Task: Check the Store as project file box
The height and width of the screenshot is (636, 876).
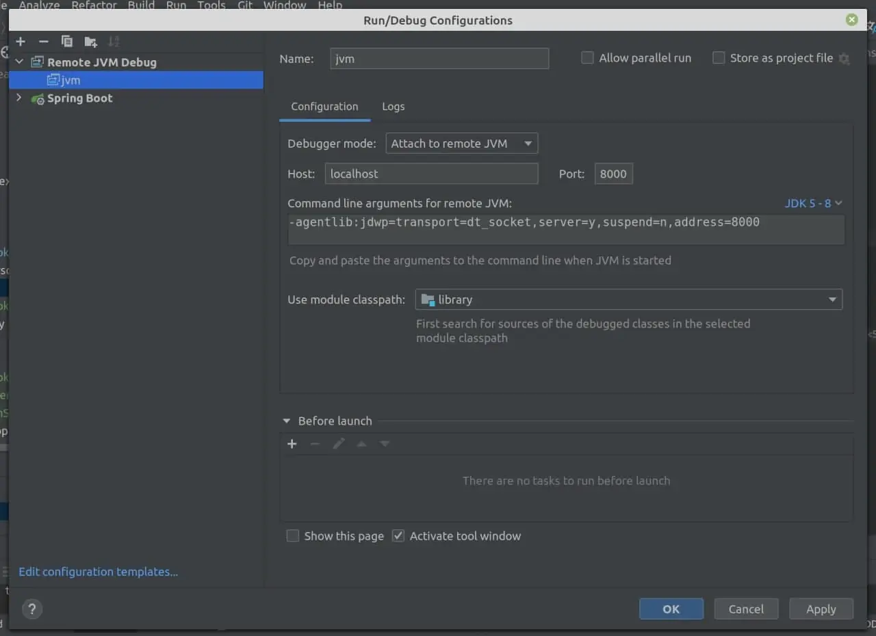Action: pos(719,58)
